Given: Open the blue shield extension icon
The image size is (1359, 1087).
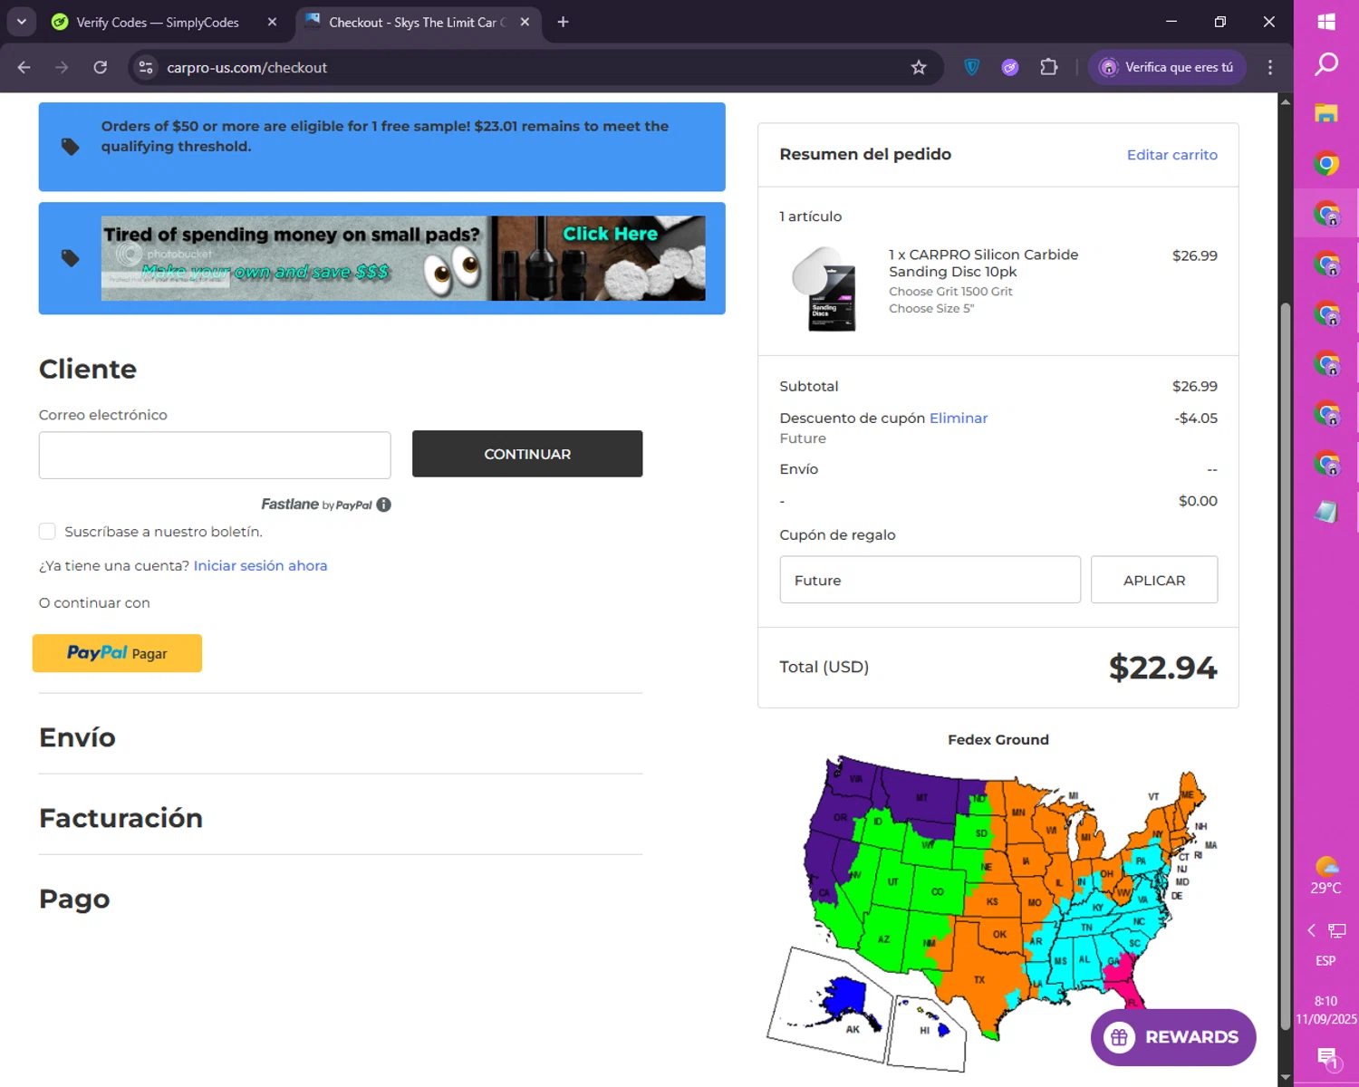Looking at the screenshot, I should (x=971, y=67).
